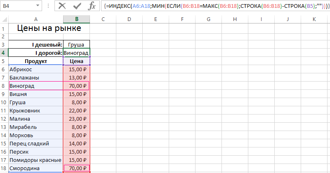Click the 'Продукт' header cell
This screenshot has width=330, height=173.
click(36, 61)
